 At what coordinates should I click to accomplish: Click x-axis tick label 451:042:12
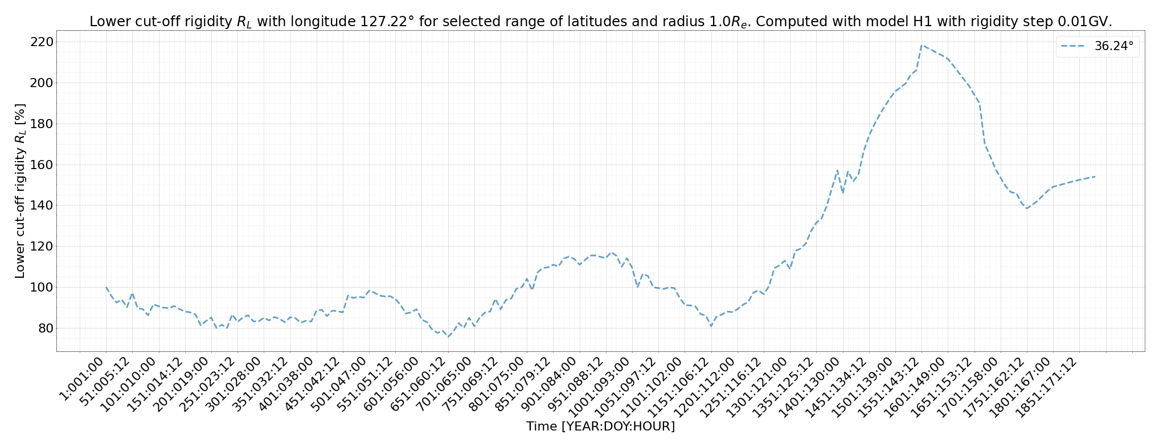click(x=313, y=384)
